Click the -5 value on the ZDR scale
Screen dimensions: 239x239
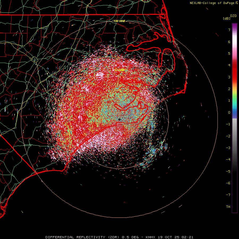pyautogui.click(x=228, y=172)
